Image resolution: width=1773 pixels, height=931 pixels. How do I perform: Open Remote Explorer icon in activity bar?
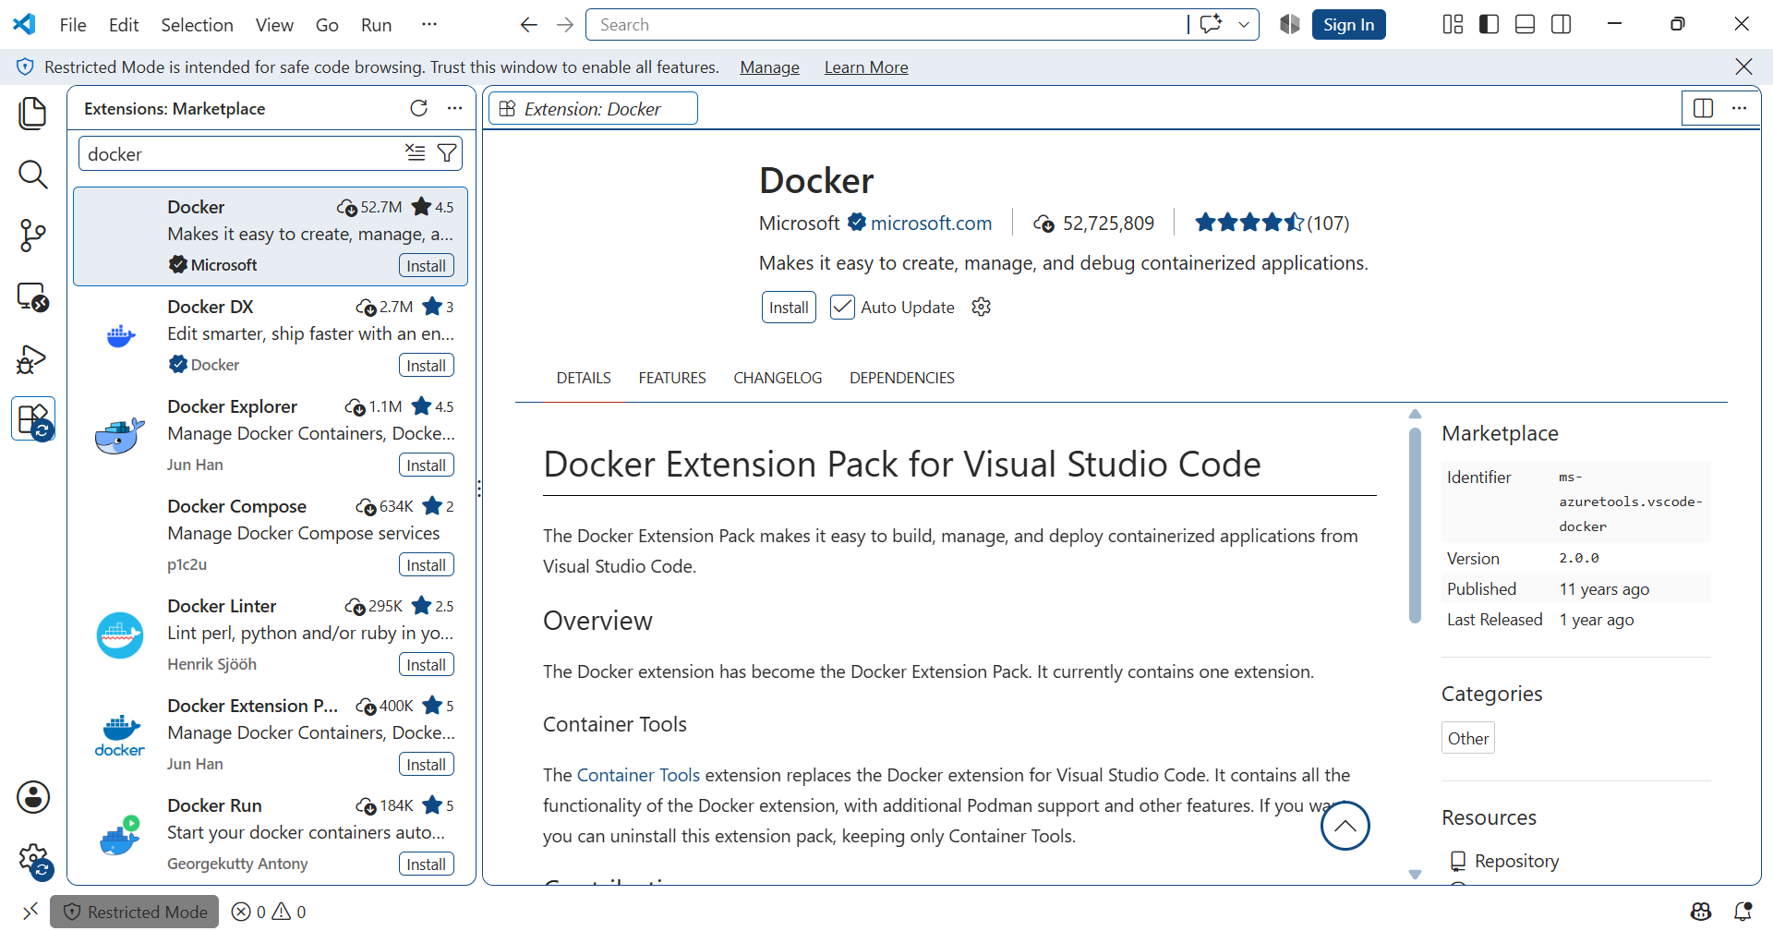click(33, 296)
